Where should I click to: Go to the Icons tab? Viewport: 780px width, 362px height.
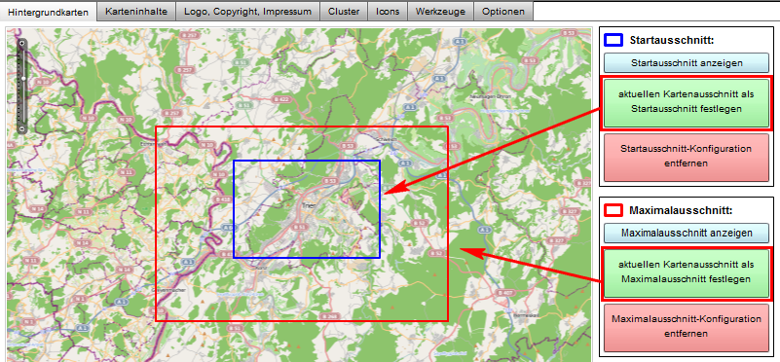tap(388, 11)
